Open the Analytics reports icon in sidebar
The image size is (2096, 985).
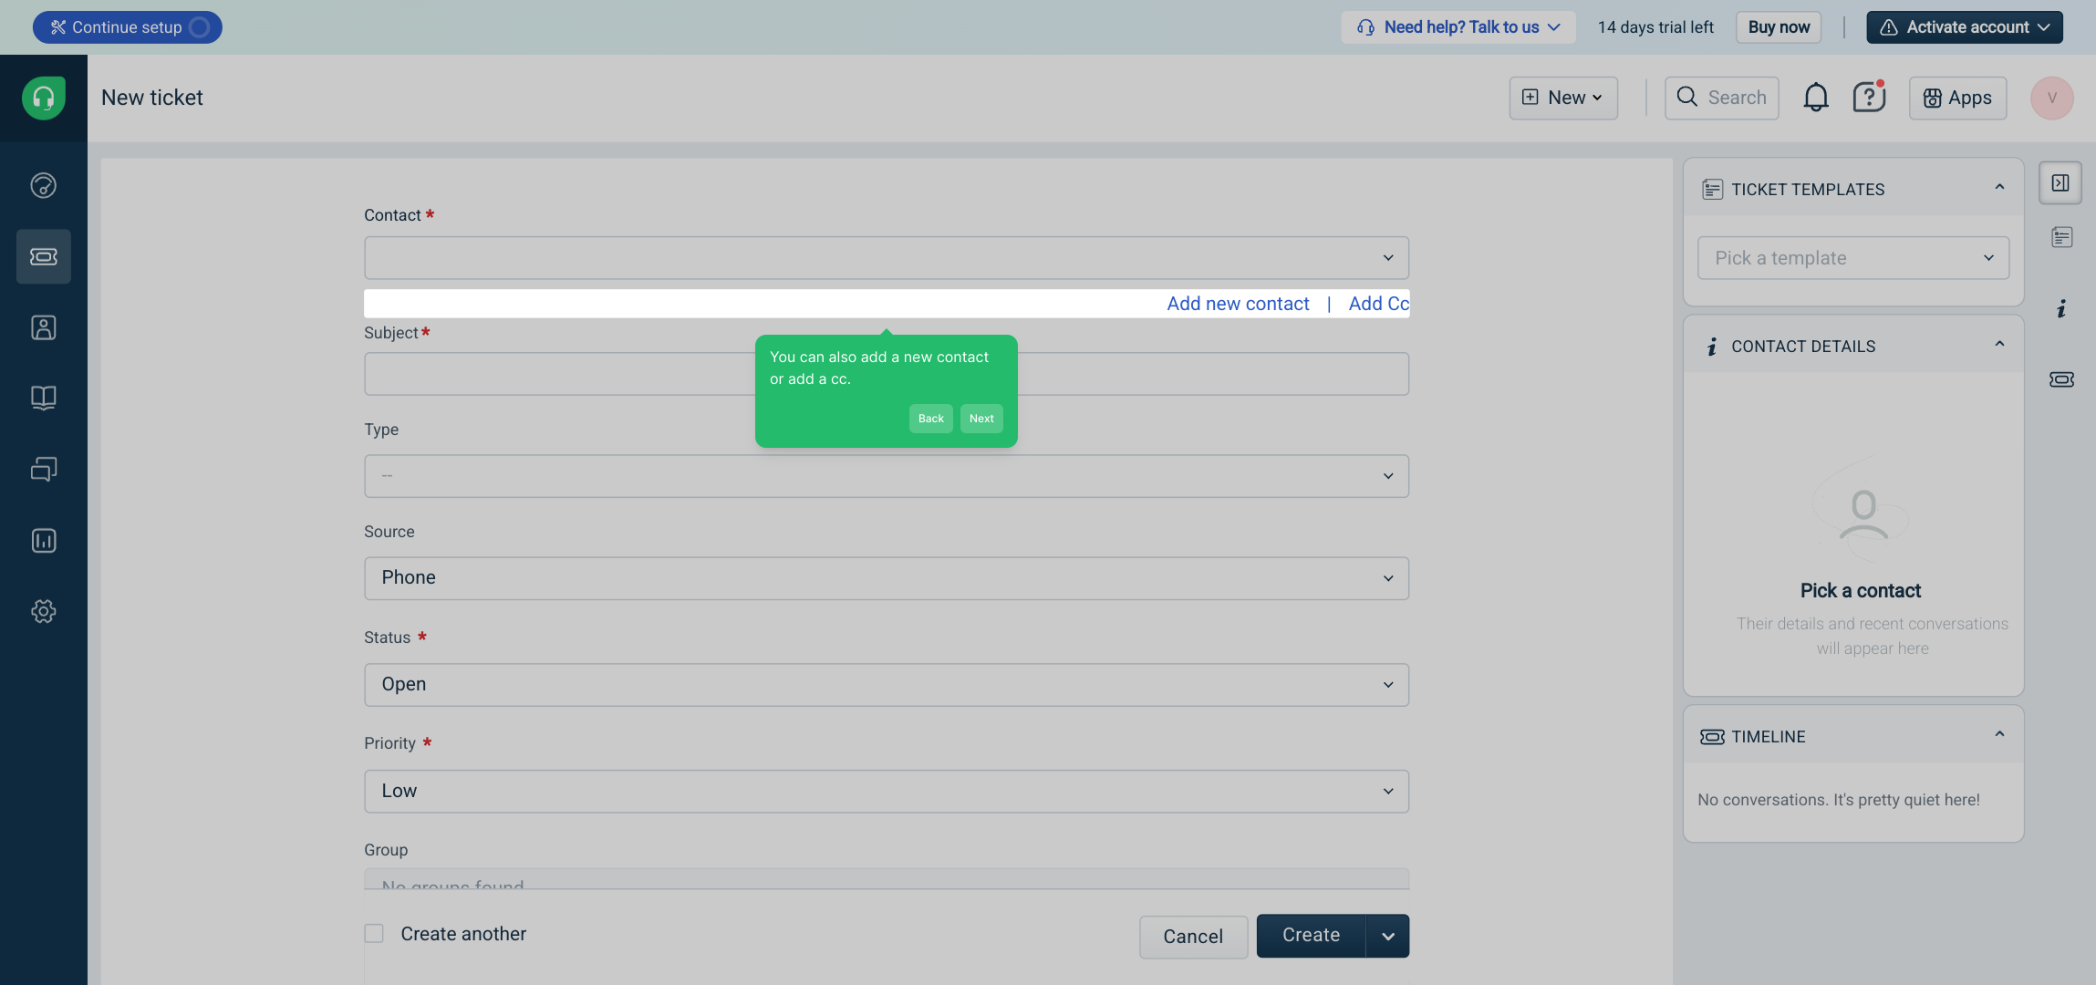tap(43, 541)
